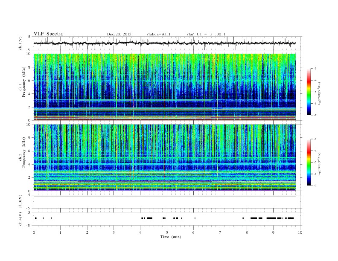Viewport: 338px width, 261px height.
Task: Click the "station=ATH" header label
Action: (x=158, y=34)
